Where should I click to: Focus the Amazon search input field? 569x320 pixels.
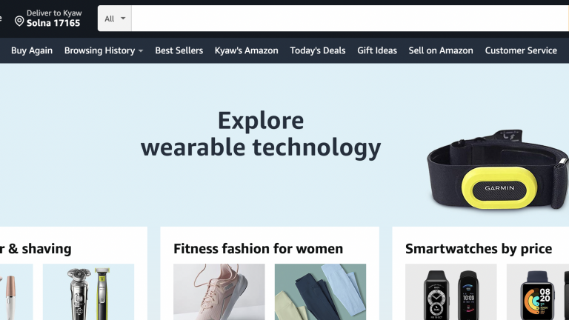(x=350, y=19)
